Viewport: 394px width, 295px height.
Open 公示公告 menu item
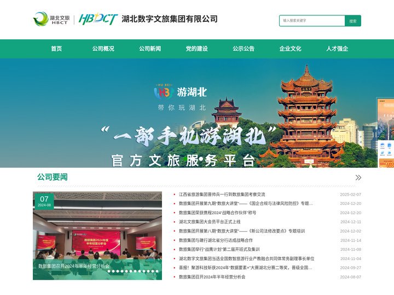tap(244, 49)
